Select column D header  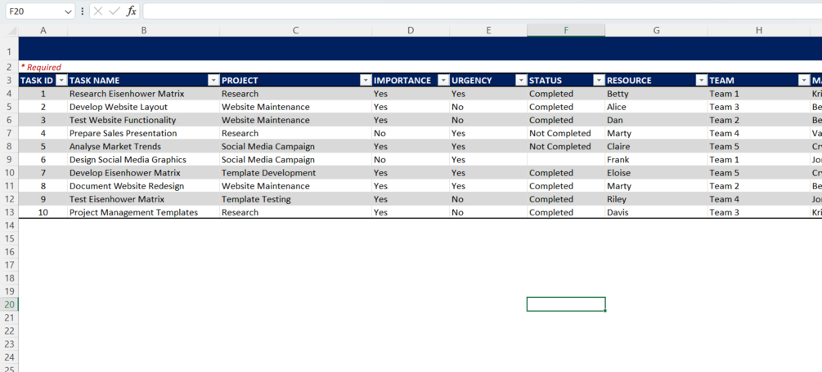[x=411, y=31]
